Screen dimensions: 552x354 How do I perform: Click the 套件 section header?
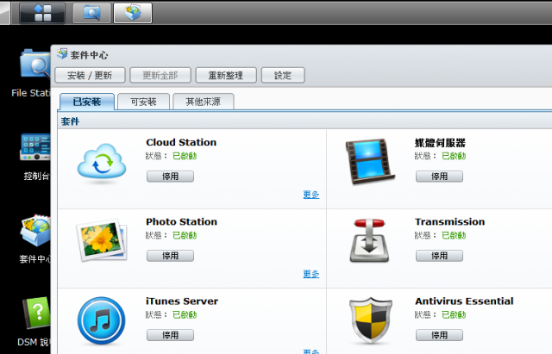tap(70, 121)
